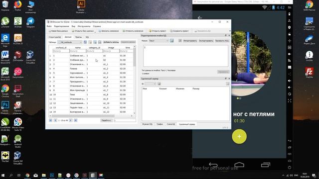Go to next page of records

tap(71, 120)
